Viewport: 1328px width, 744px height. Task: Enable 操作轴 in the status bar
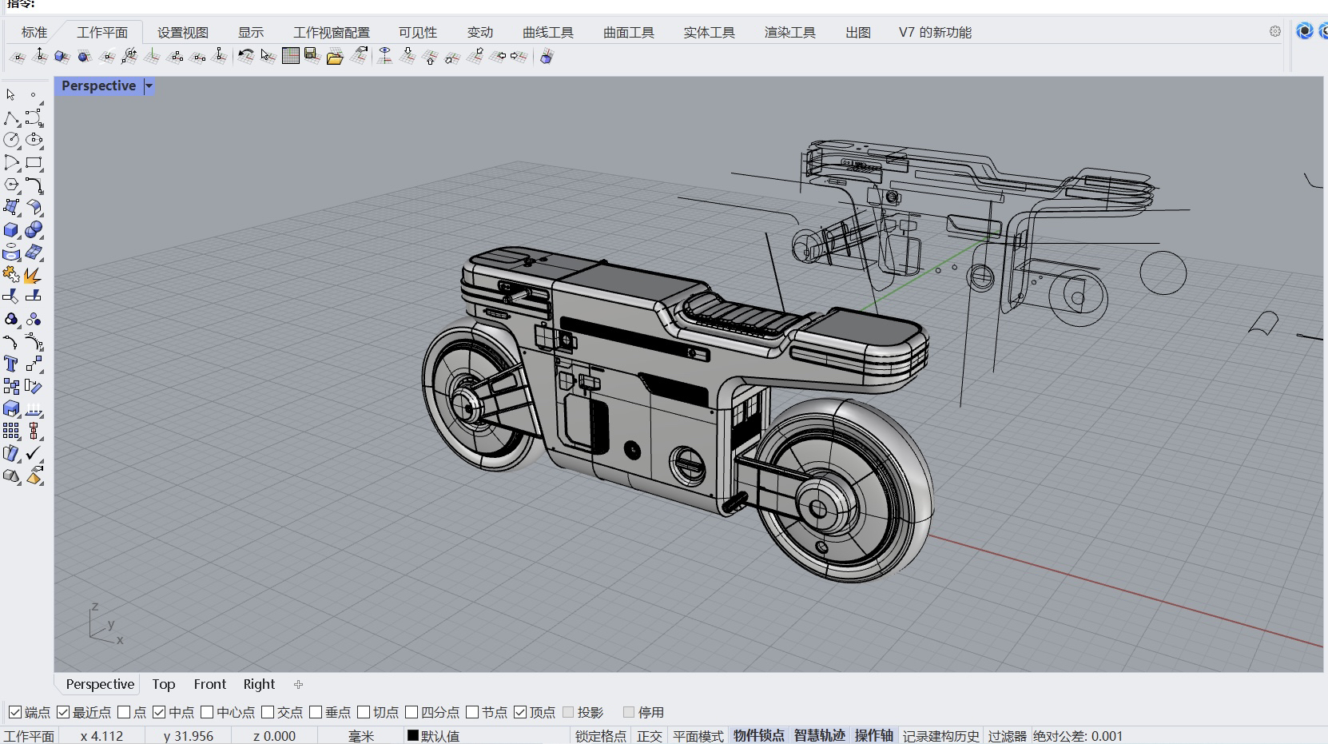874,735
